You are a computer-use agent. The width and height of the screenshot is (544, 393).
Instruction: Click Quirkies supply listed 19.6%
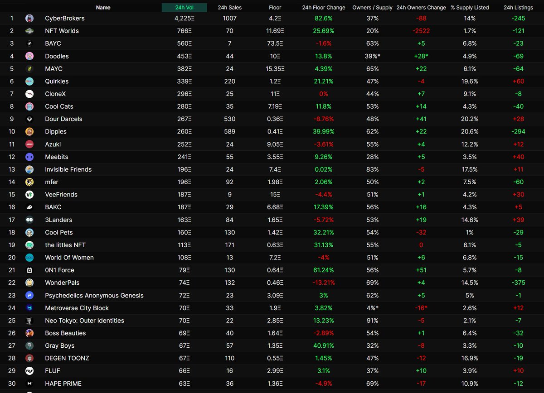(470, 81)
